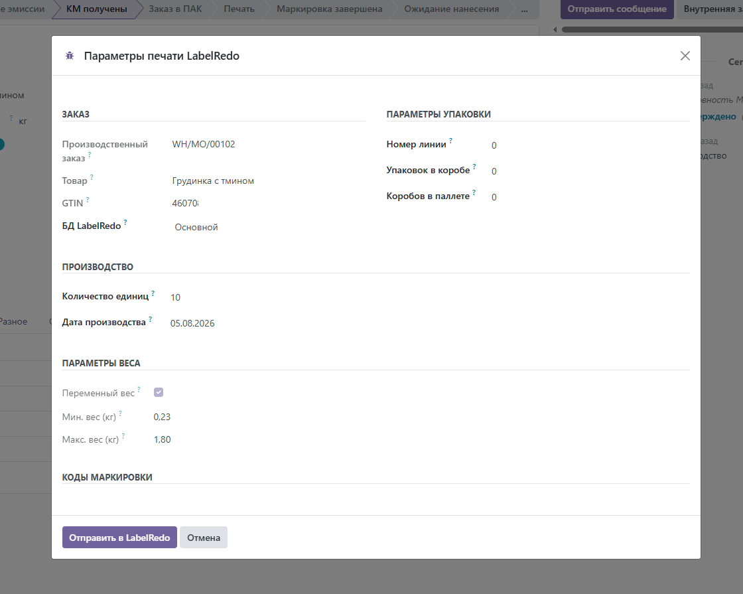Click the help mark beside БД LabelRedo
This screenshot has width=743, height=594.
click(x=125, y=222)
